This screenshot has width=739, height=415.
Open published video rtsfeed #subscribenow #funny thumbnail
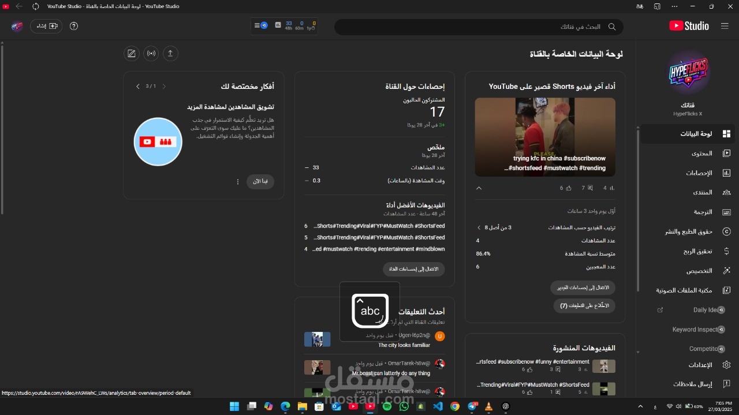604,366
